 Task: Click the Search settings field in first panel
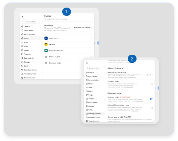[x=31, y=22]
